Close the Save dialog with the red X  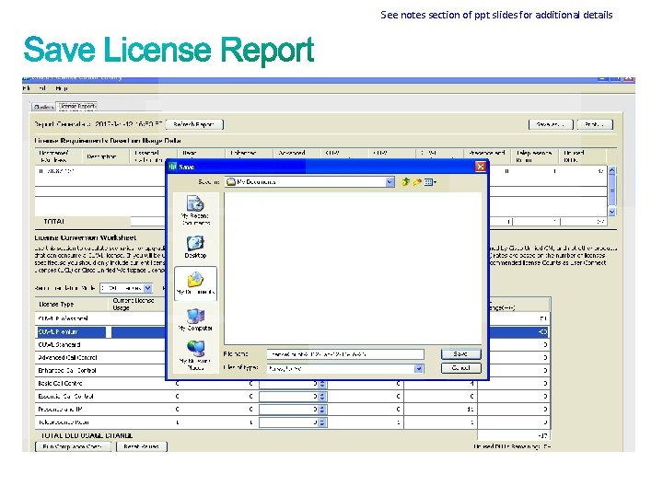(x=481, y=167)
